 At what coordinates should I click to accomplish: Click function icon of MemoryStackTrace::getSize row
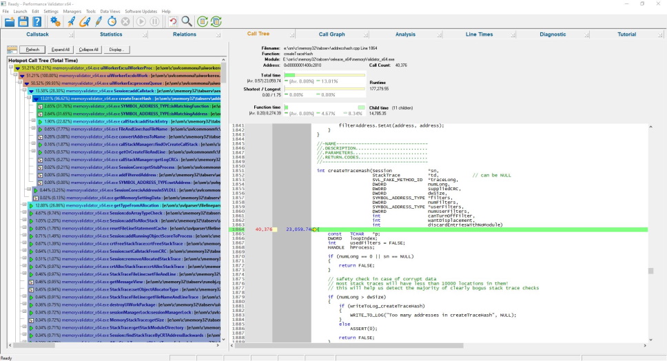coord(31,320)
